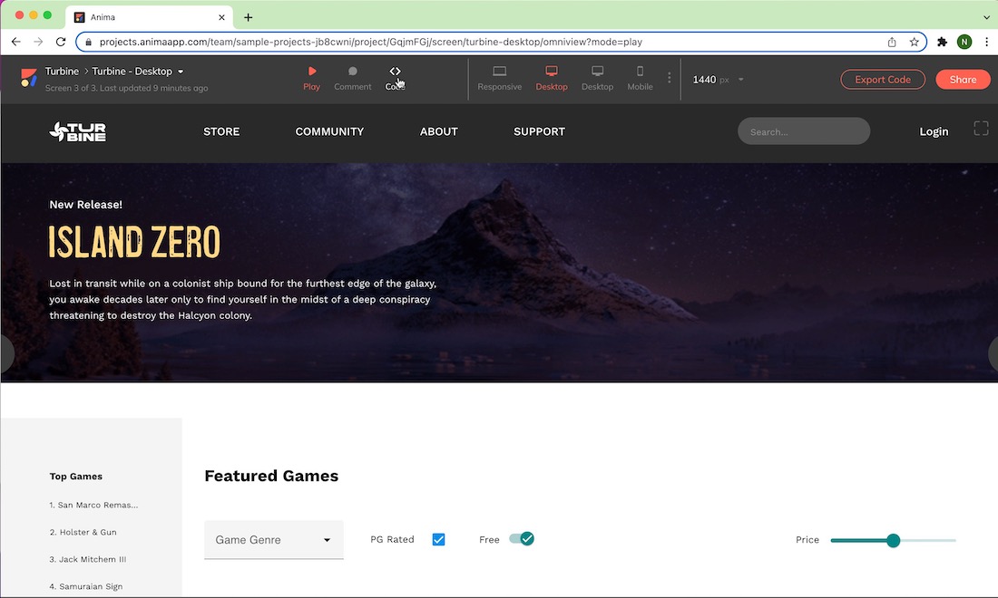
Task: Go back in browser history
Action: coord(16,42)
